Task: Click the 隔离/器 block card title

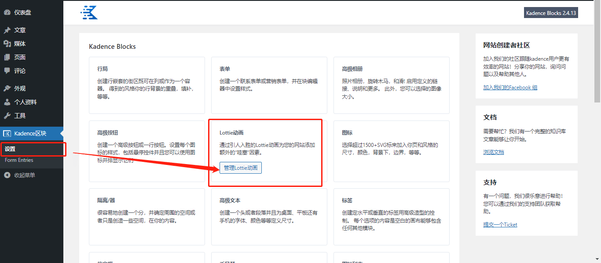Action: click(106, 200)
